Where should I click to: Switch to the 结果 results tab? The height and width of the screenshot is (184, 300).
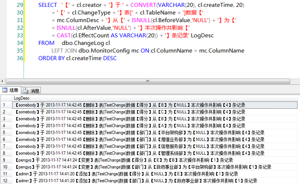pyautogui.click(x=11, y=90)
